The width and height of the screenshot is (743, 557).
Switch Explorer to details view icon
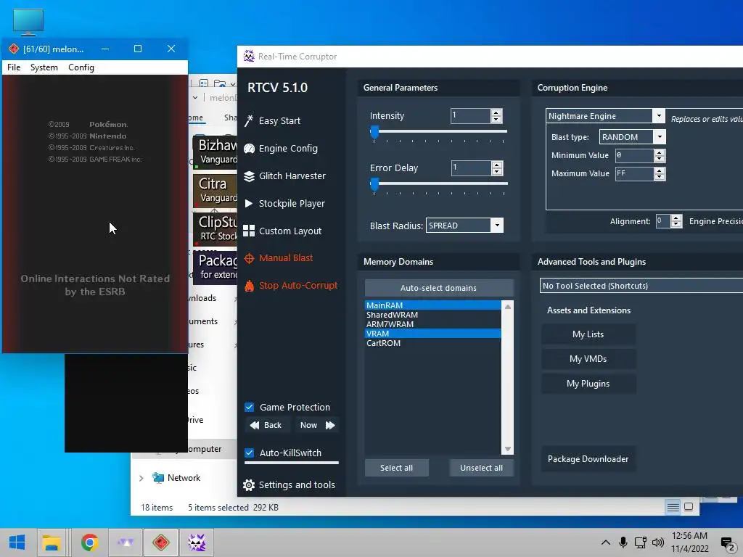pos(673,507)
